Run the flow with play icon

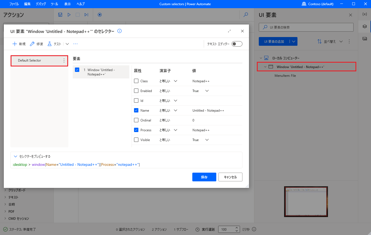69,15
